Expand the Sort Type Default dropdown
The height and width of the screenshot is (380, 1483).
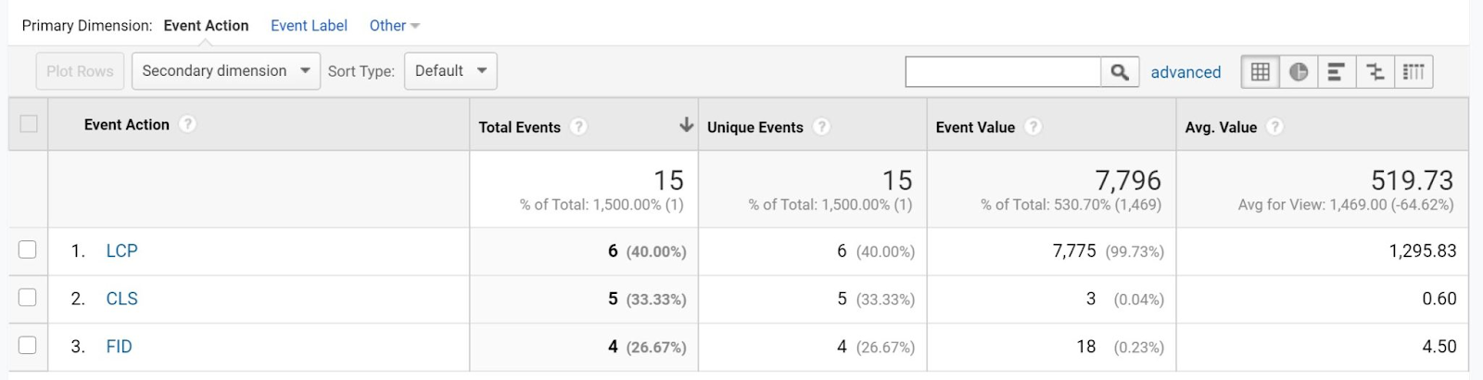click(450, 71)
